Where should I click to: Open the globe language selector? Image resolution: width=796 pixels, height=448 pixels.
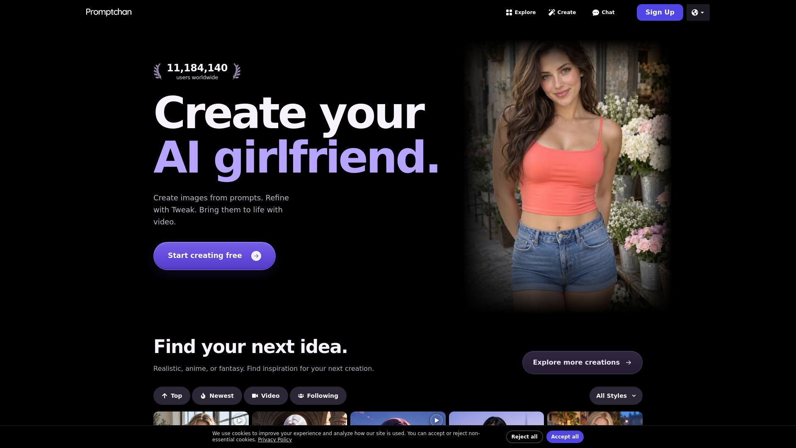pyautogui.click(x=698, y=12)
